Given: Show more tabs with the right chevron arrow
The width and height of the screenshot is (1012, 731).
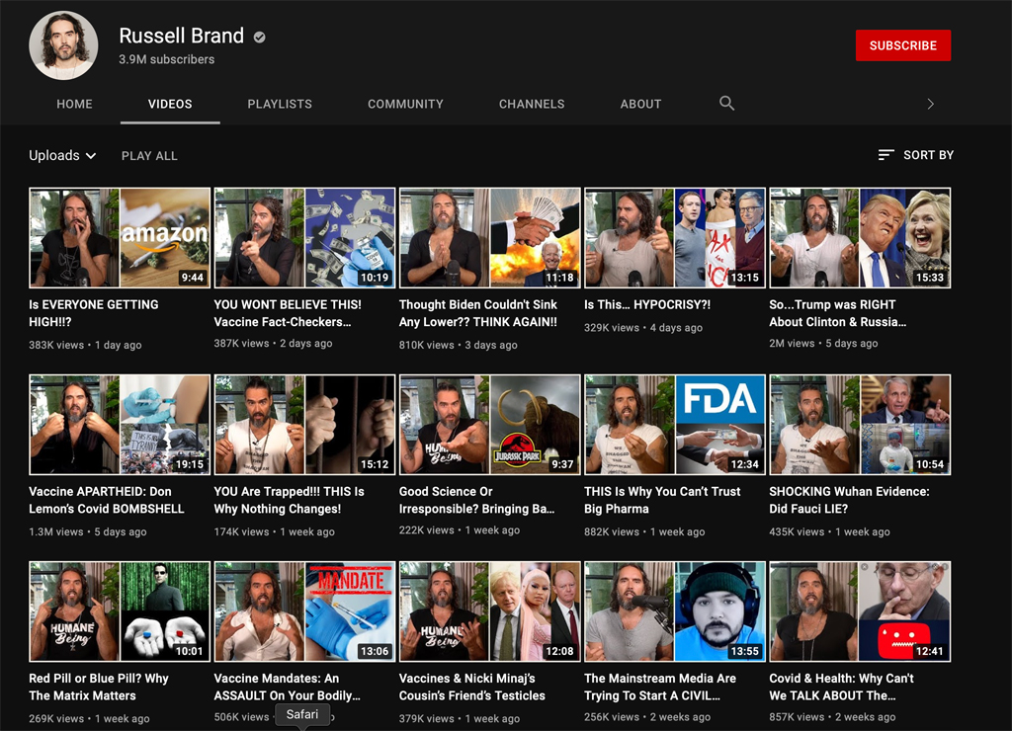Looking at the screenshot, I should (x=930, y=104).
